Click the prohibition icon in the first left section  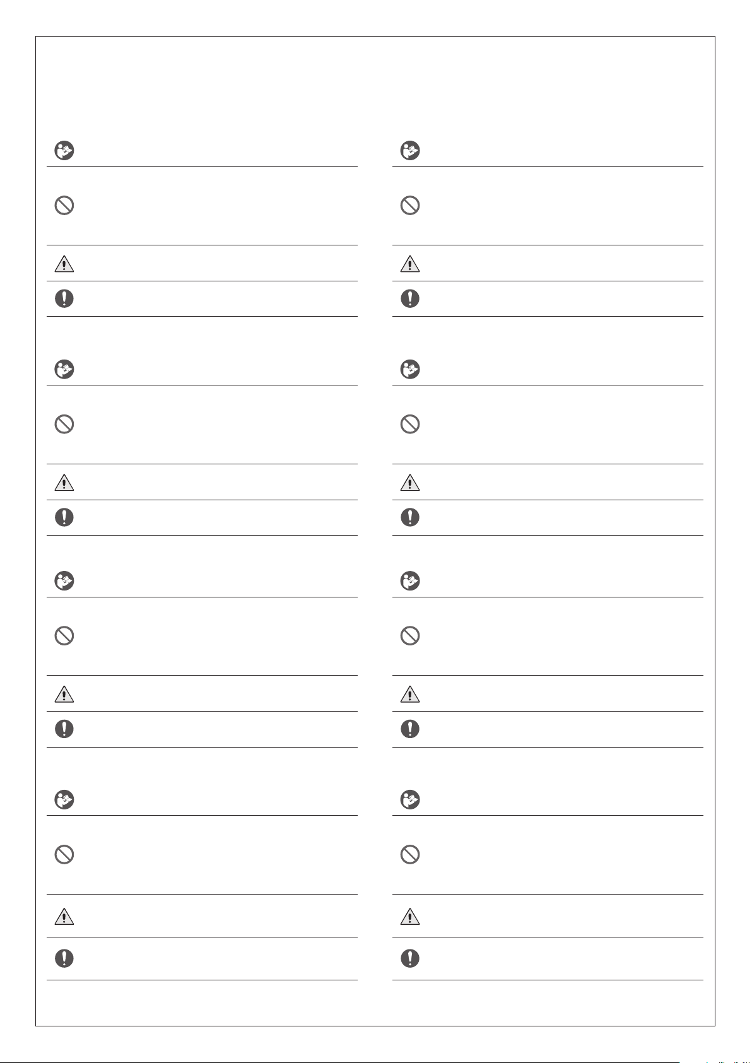[x=64, y=206]
